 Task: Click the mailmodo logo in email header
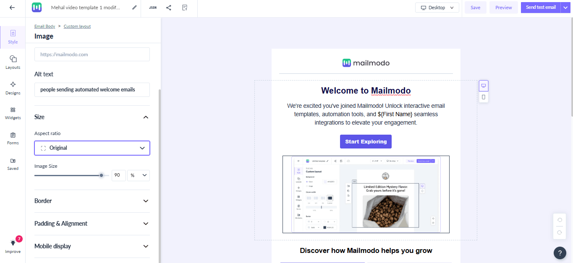(x=366, y=63)
